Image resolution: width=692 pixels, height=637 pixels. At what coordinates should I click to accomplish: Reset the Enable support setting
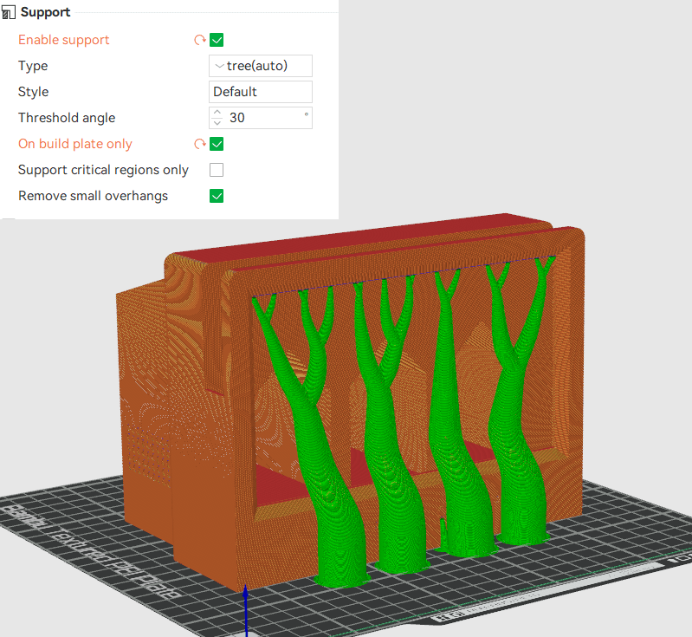click(x=200, y=40)
